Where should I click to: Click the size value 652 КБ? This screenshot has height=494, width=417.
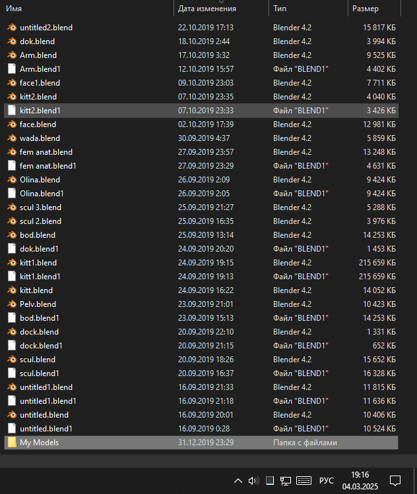click(x=384, y=346)
